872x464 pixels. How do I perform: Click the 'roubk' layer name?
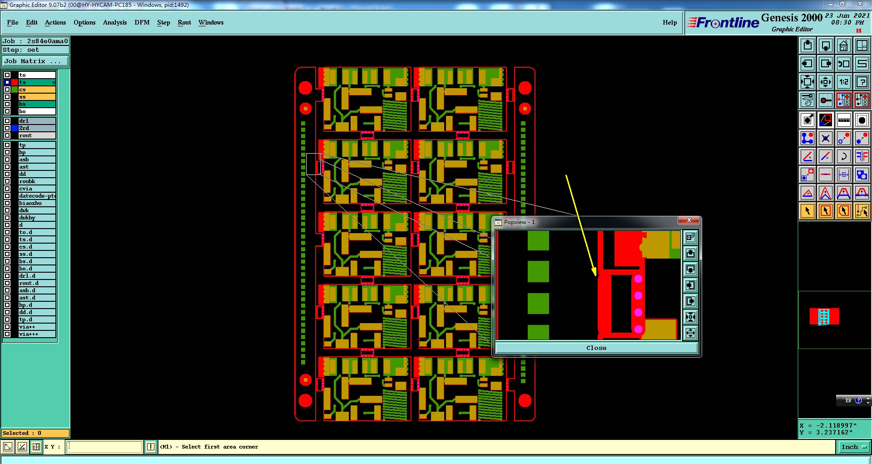pyautogui.click(x=37, y=181)
